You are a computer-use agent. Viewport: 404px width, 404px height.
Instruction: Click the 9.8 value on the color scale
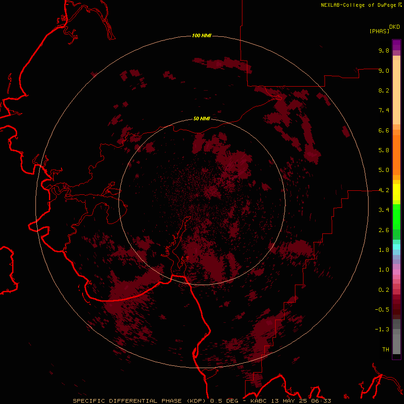pyautogui.click(x=384, y=50)
